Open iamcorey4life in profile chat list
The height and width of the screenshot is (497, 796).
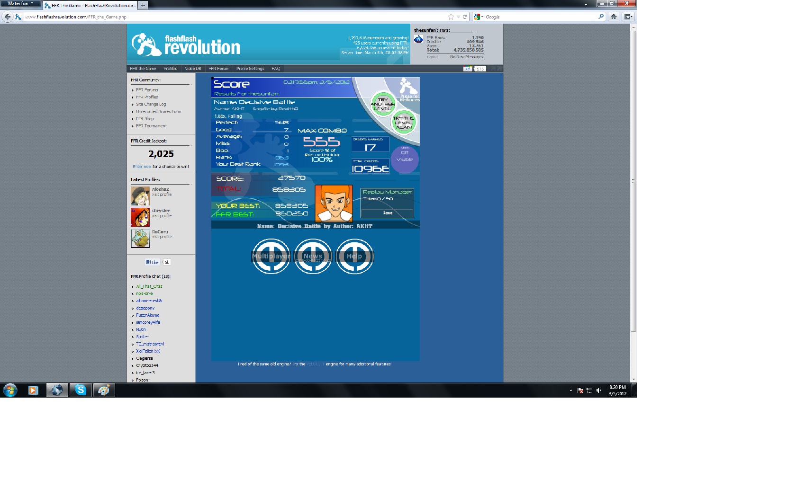click(x=148, y=322)
